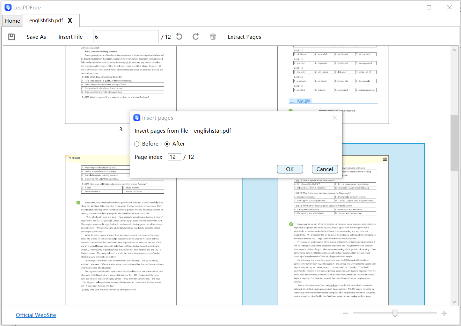Image resolution: width=461 pixels, height=326 pixels.
Task: Select the After radio button
Action: tap(169, 144)
